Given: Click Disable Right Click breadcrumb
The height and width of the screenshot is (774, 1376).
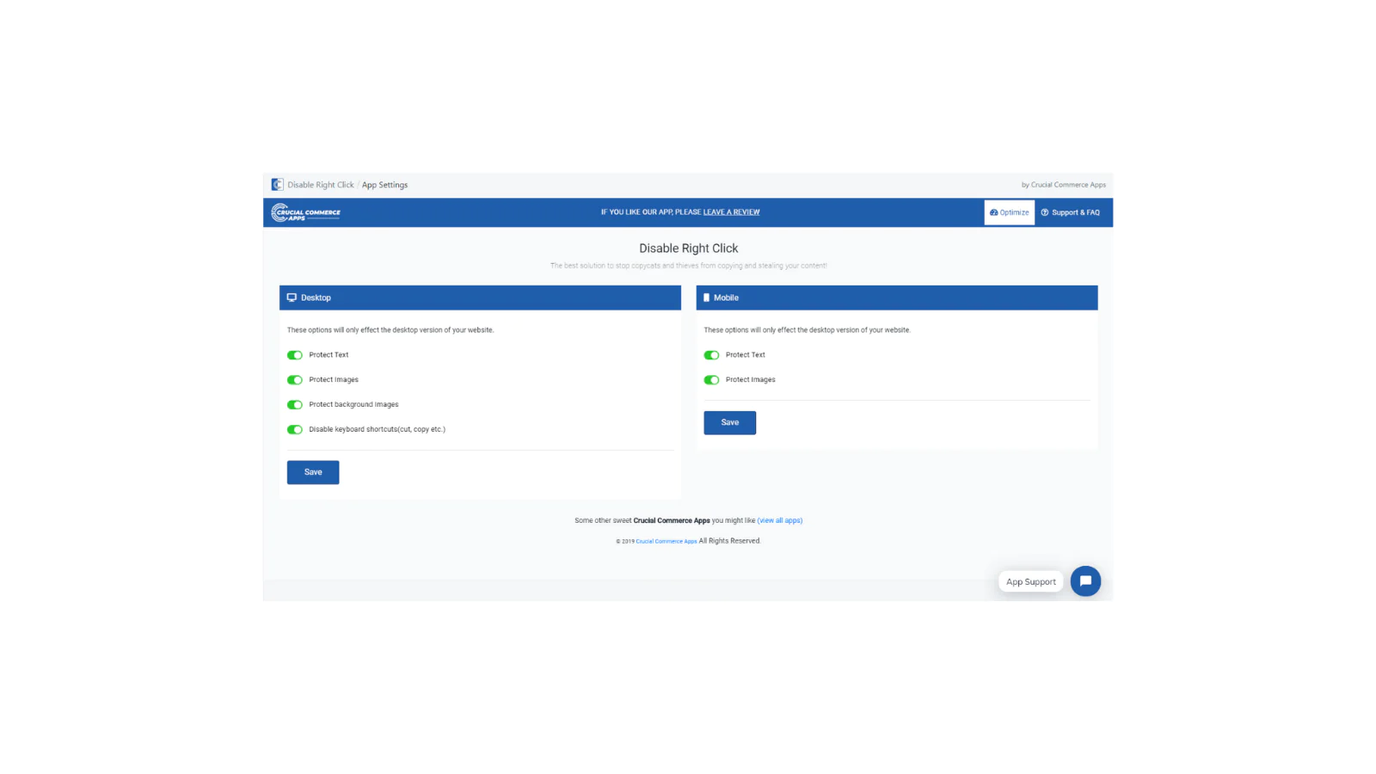Looking at the screenshot, I should [321, 185].
